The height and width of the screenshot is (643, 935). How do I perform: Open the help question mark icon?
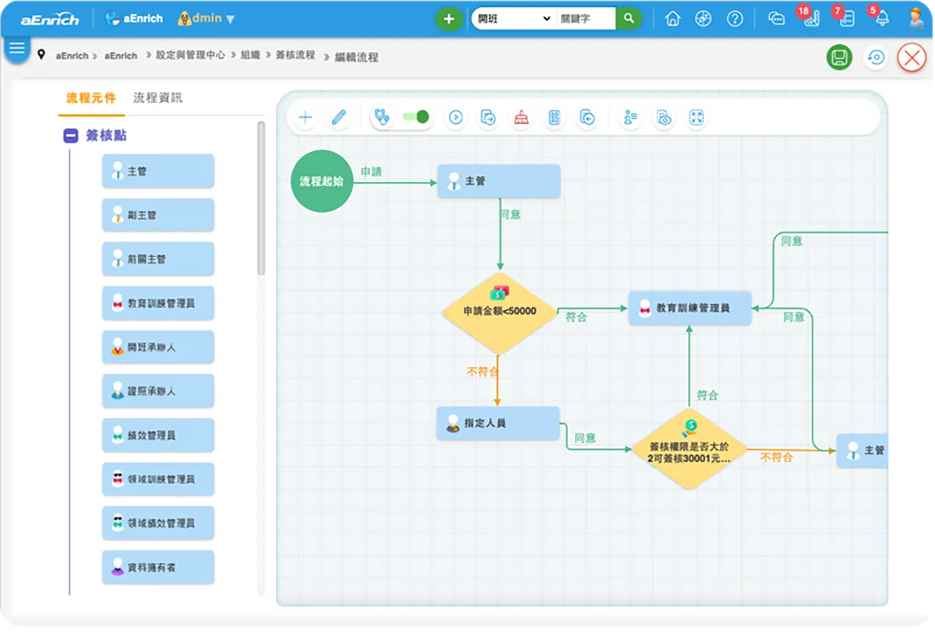click(735, 19)
